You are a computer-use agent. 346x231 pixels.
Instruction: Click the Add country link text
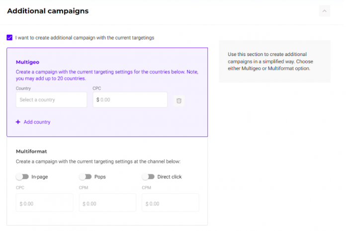click(x=37, y=122)
